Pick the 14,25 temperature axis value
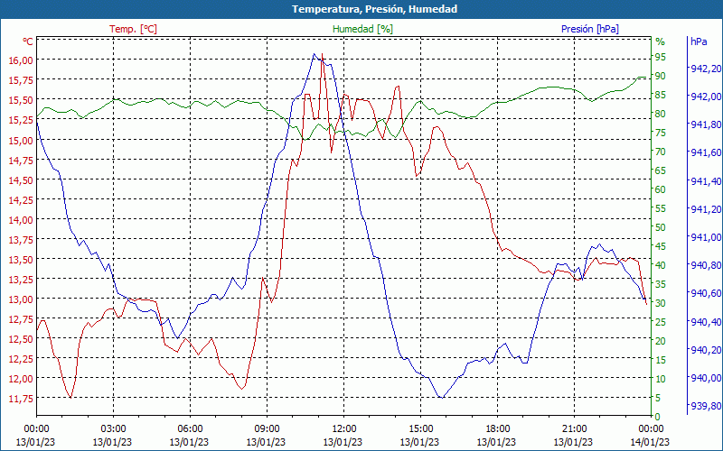Image resolution: width=723 pixels, height=451 pixels. 21,200
